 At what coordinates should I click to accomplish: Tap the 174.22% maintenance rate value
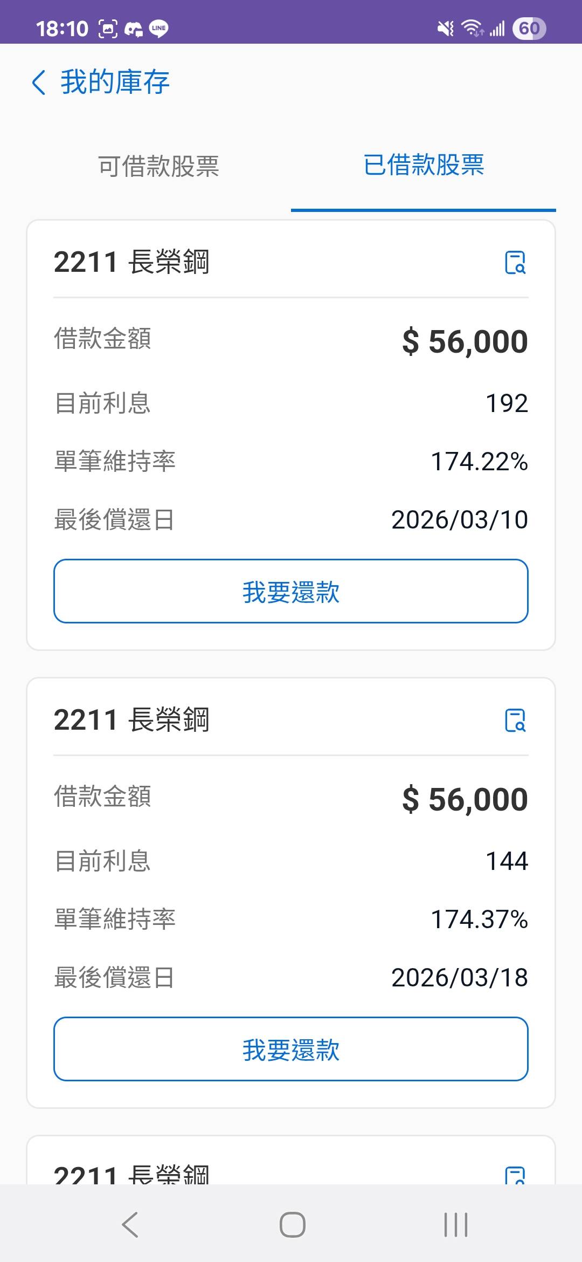[479, 462]
